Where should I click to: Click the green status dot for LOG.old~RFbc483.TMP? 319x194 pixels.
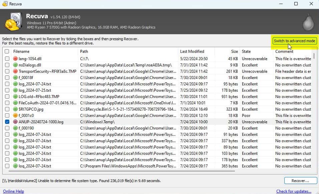[x=15, y=97]
